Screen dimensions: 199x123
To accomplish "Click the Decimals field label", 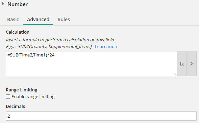I will coord(15,106).
